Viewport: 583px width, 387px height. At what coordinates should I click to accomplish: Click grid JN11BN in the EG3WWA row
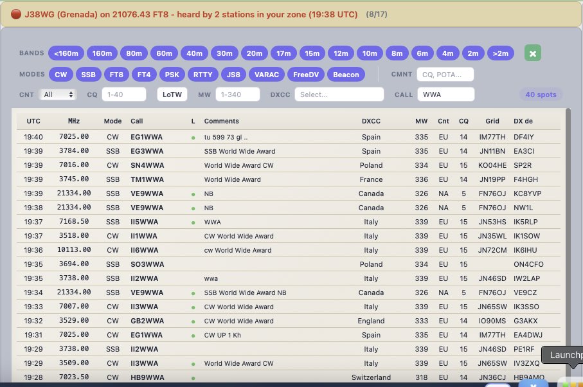492,151
